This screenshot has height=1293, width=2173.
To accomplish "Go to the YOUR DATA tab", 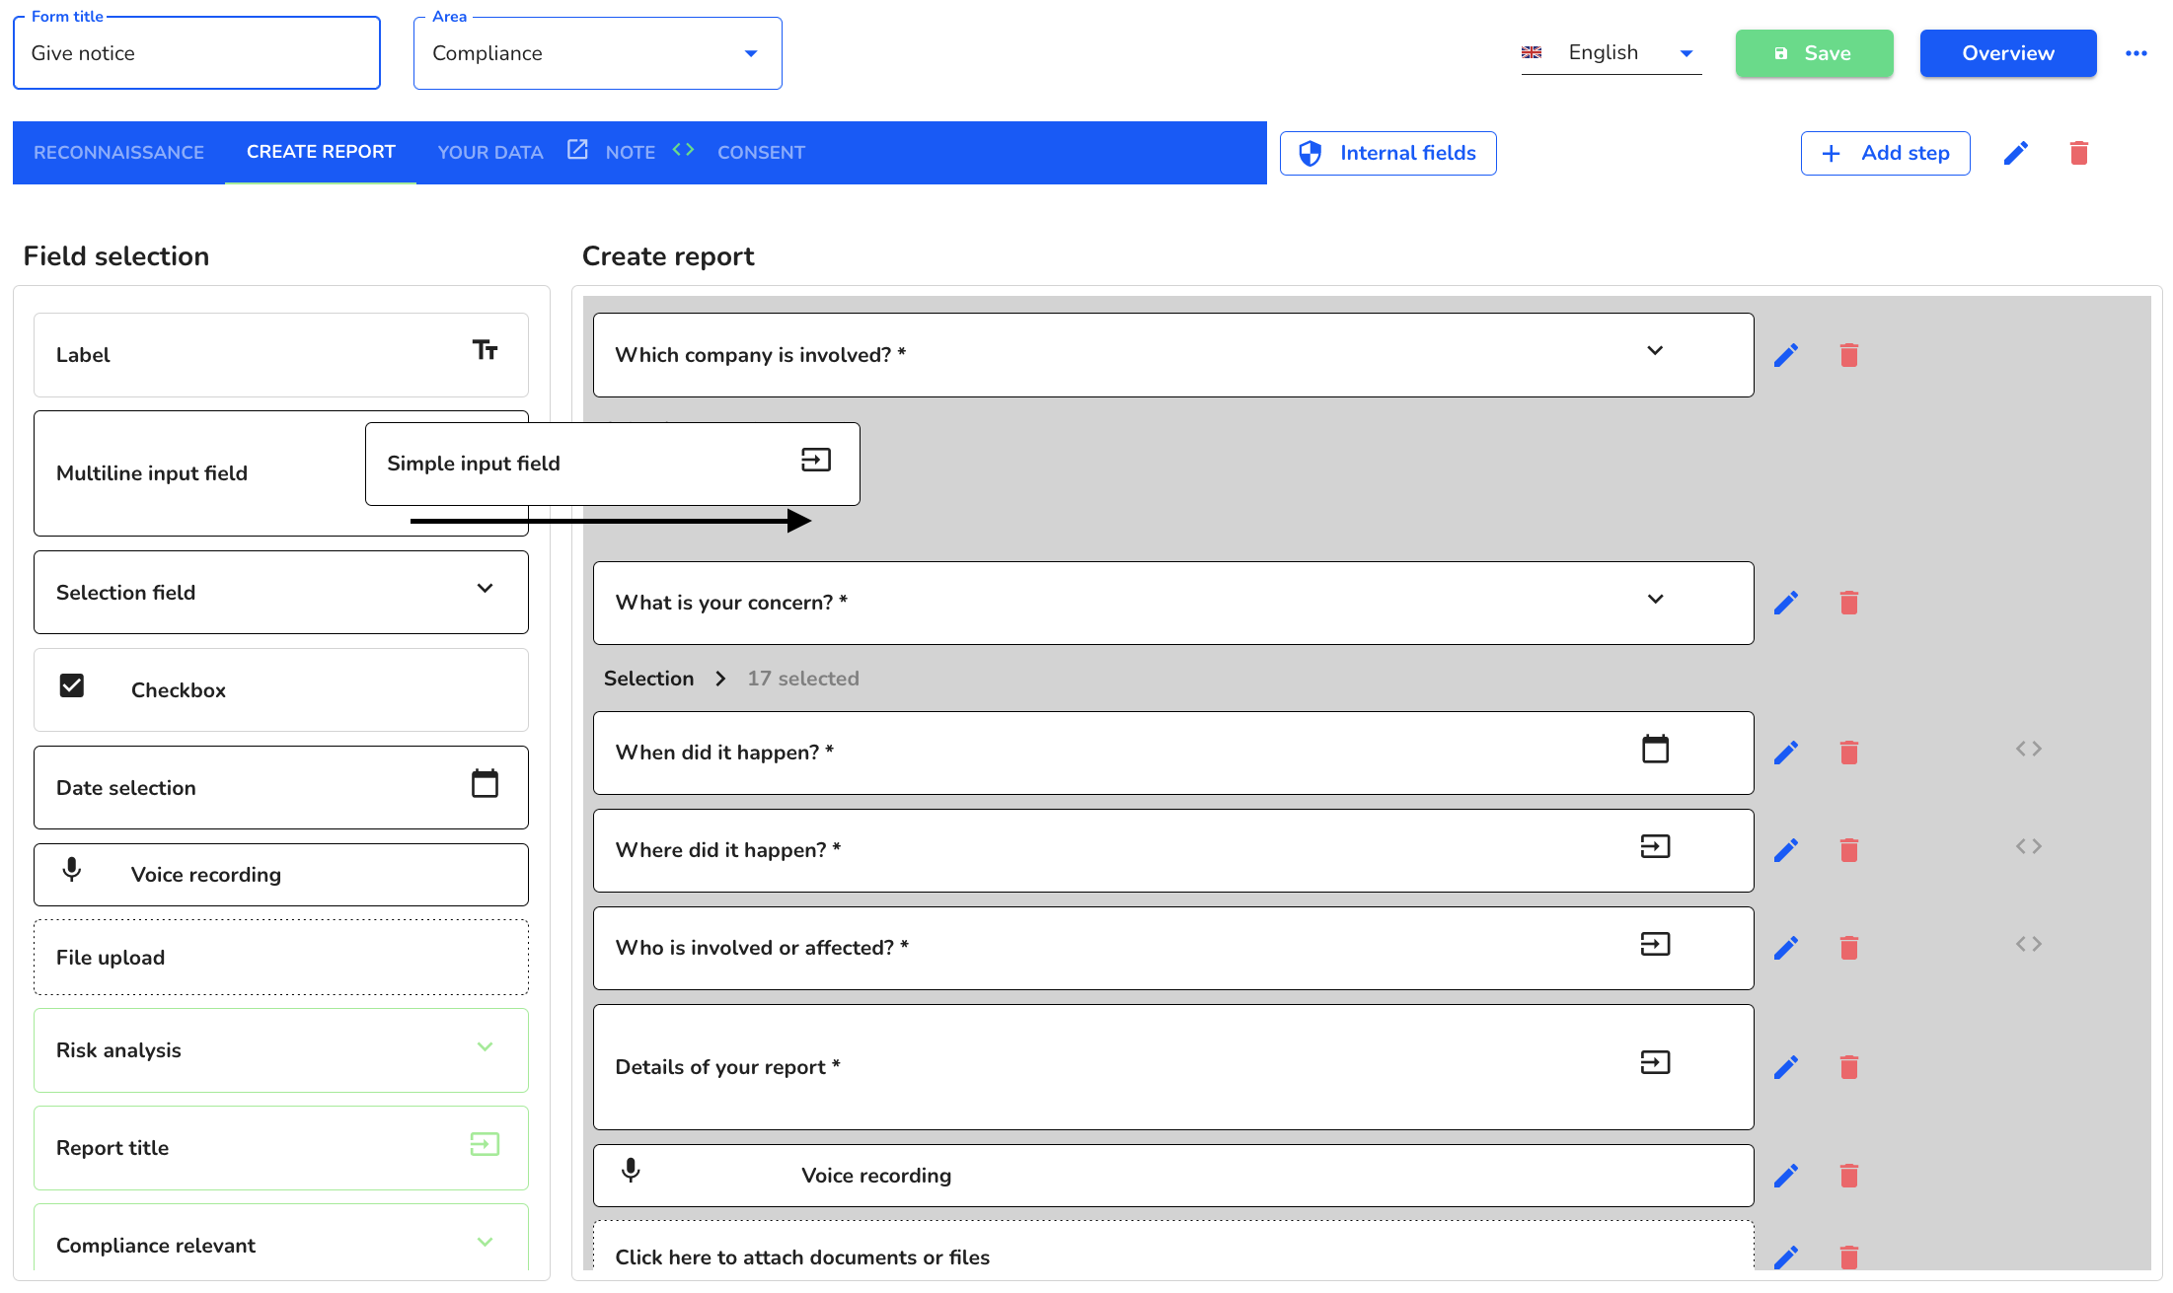I will (490, 152).
